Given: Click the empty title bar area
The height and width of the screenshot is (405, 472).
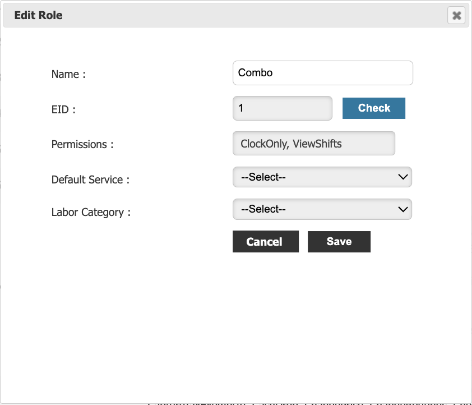Looking at the screenshot, I should tap(252, 16).
